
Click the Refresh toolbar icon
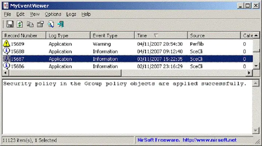pos(20,24)
